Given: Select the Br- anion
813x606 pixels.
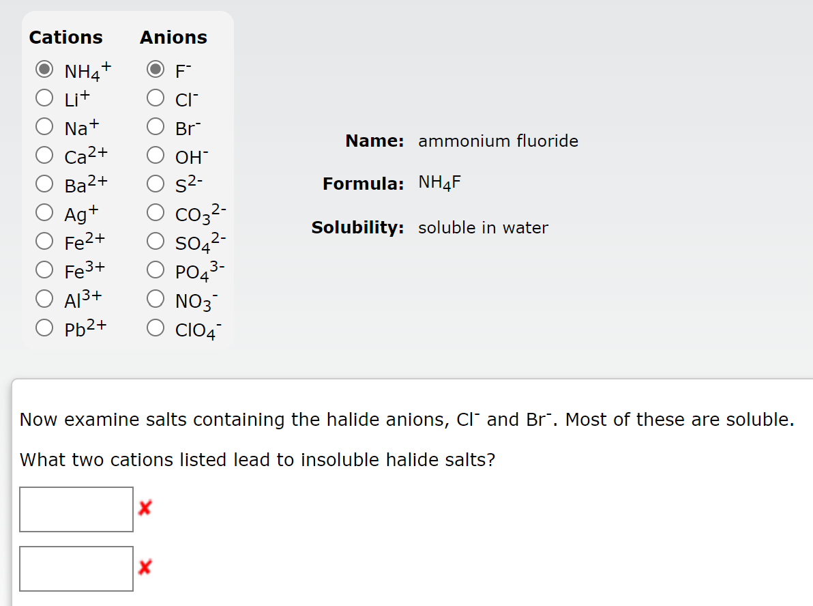Looking at the screenshot, I should tap(156, 126).
